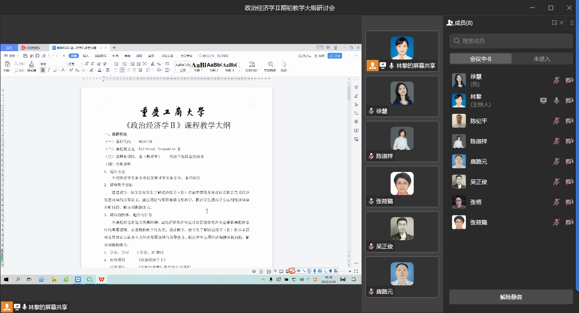This screenshot has height=313, width=579.
Task: Click the Bold icon in shared document
Action: tap(43, 70)
